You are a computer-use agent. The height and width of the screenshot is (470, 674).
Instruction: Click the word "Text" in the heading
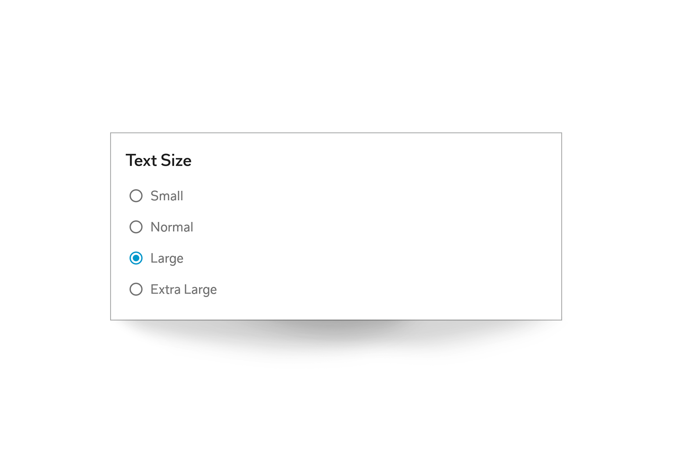click(x=141, y=160)
